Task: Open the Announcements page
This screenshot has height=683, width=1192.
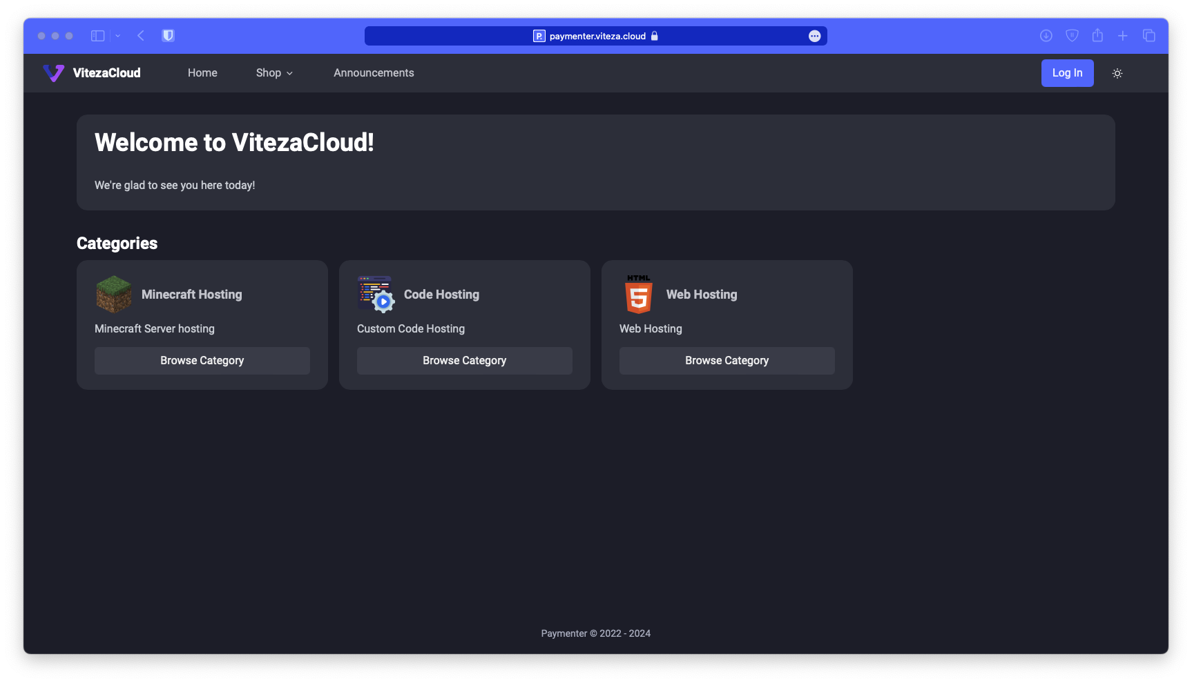Action: [374, 73]
